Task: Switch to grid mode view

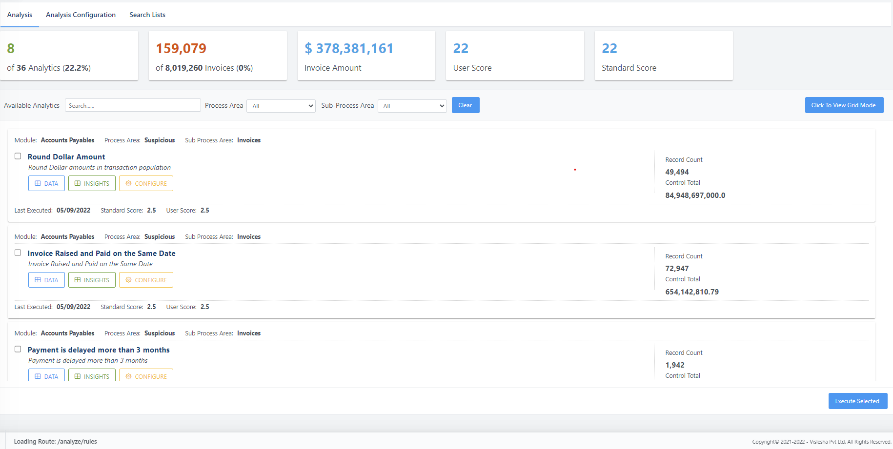Action: [x=844, y=105]
